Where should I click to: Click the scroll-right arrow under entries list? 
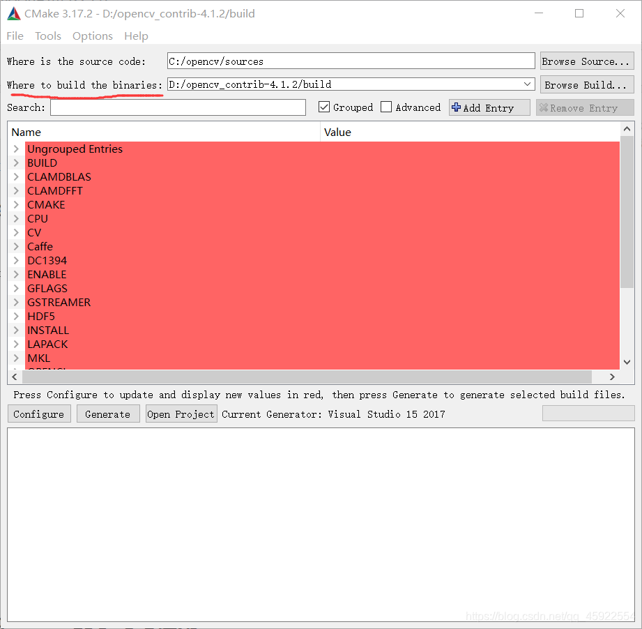(x=612, y=377)
